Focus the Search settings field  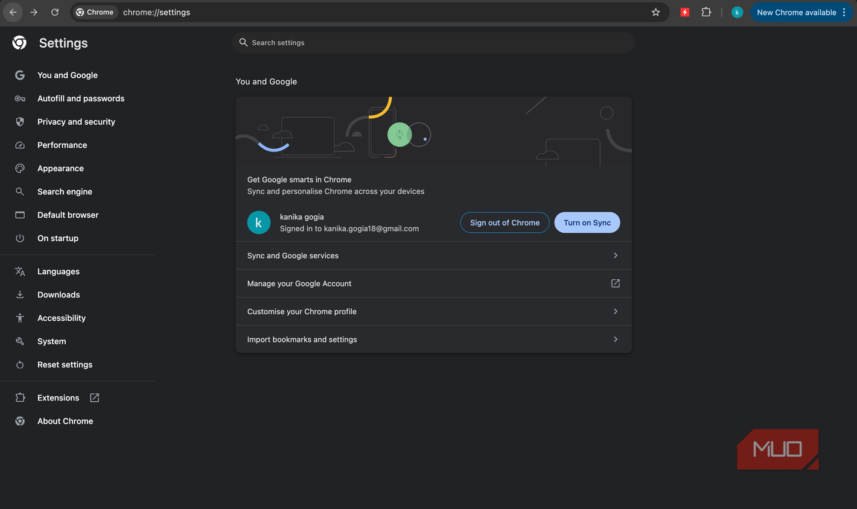pyautogui.click(x=433, y=42)
